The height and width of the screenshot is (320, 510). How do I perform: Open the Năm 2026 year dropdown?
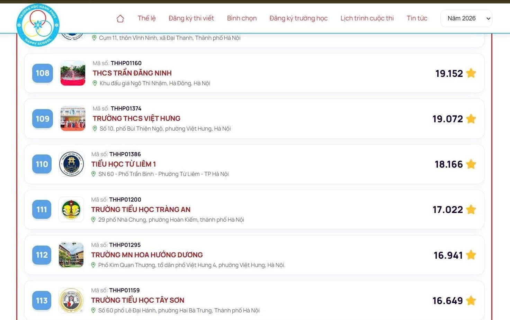pos(466,18)
